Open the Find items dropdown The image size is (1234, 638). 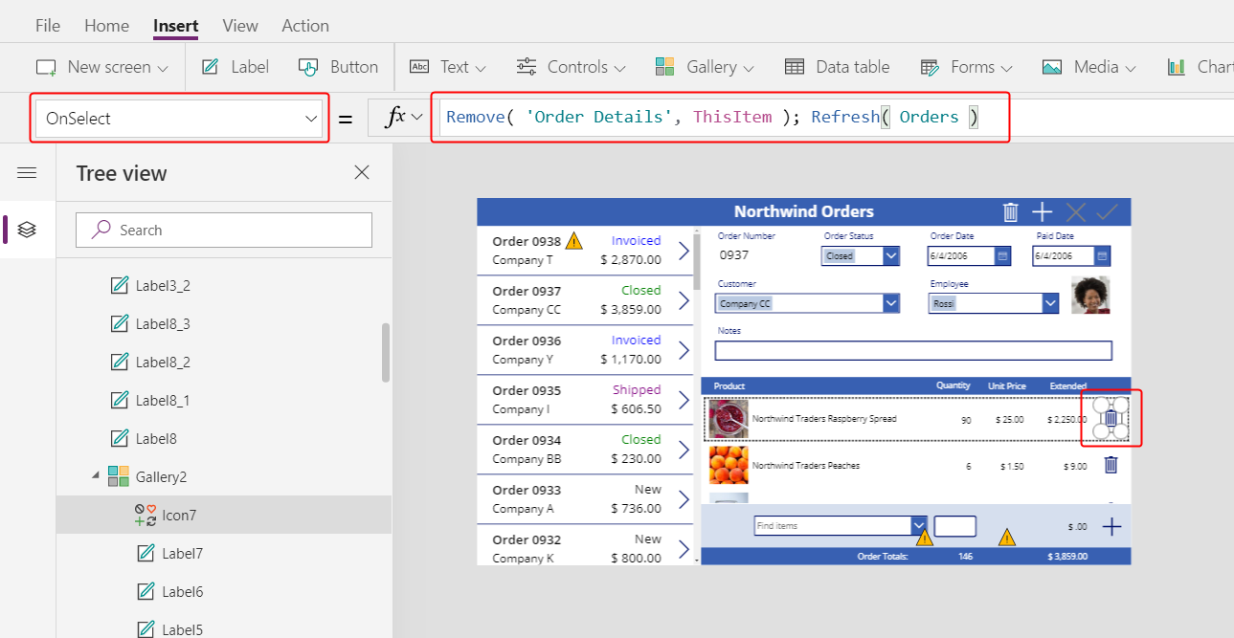[919, 525]
